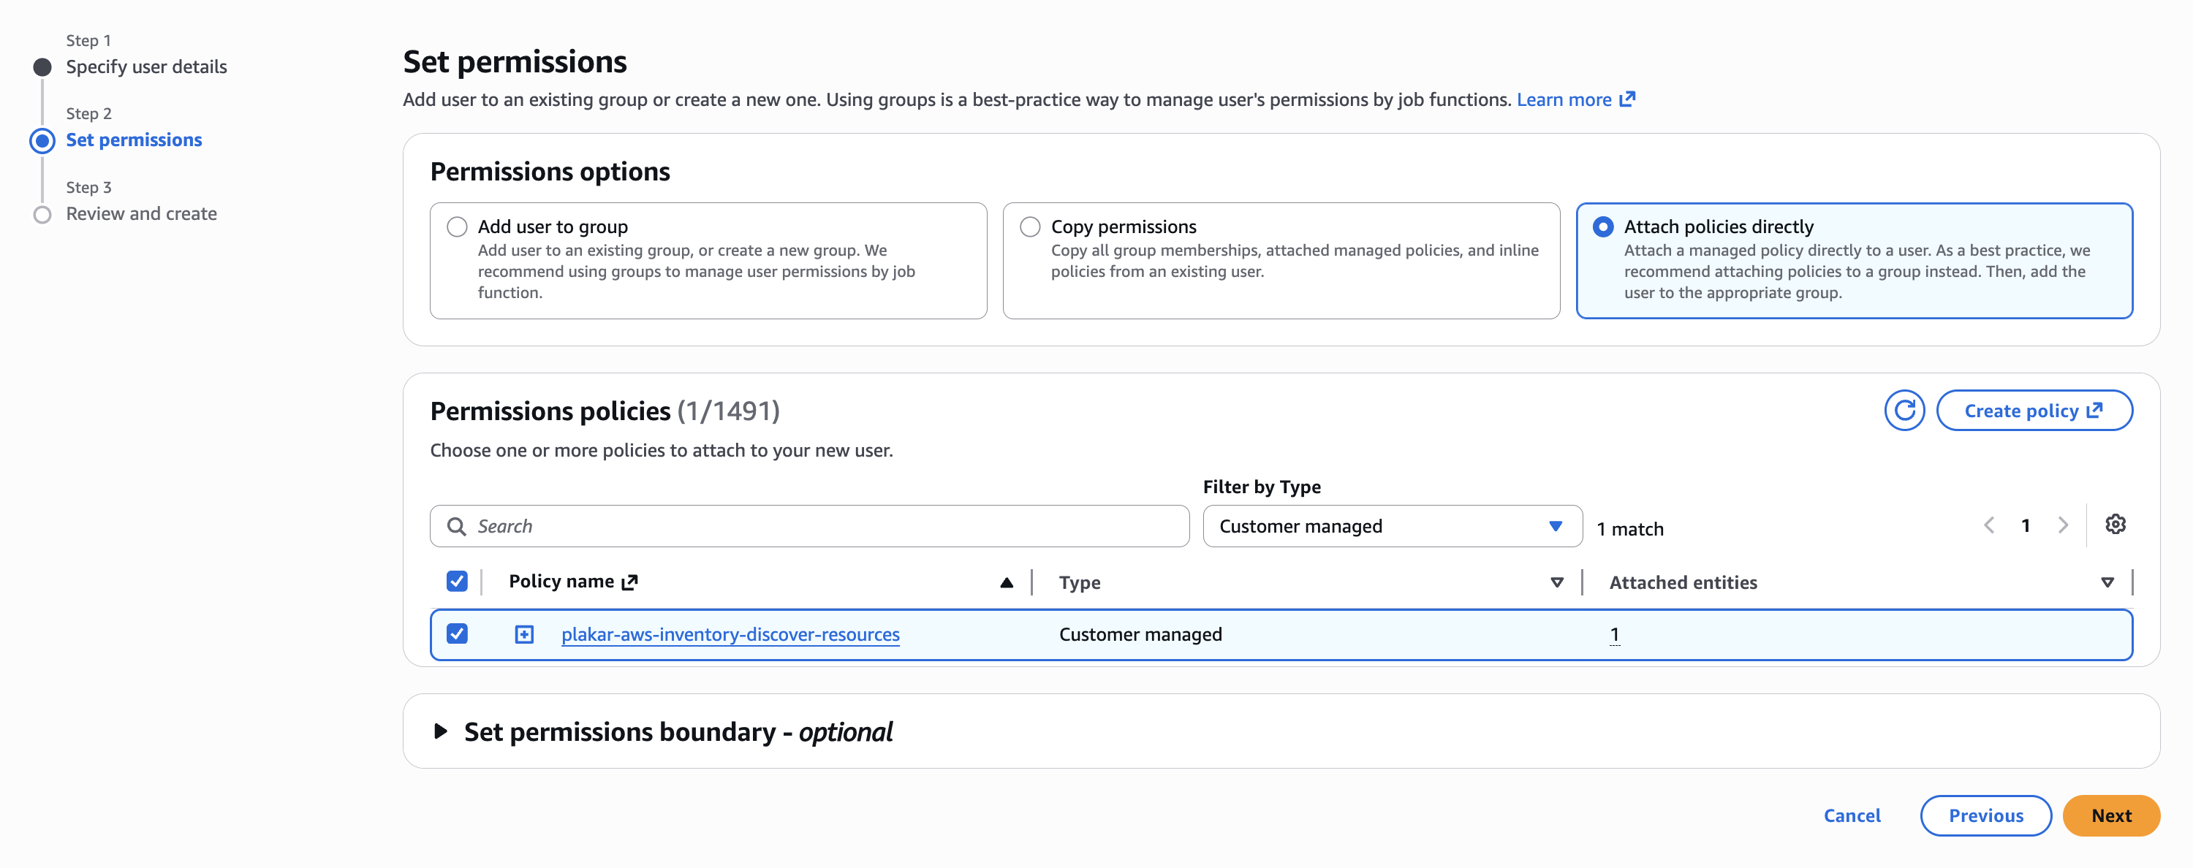Click the Create policy button
This screenshot has width=2193, height=868.
pos(2034,411)
